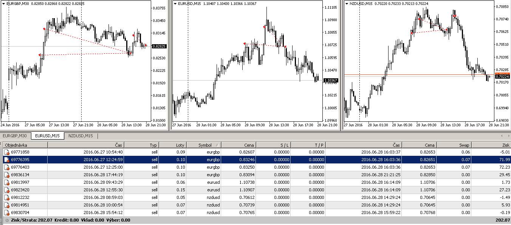Click the order icon for ticket 69776403

click(x=6, y=167)
